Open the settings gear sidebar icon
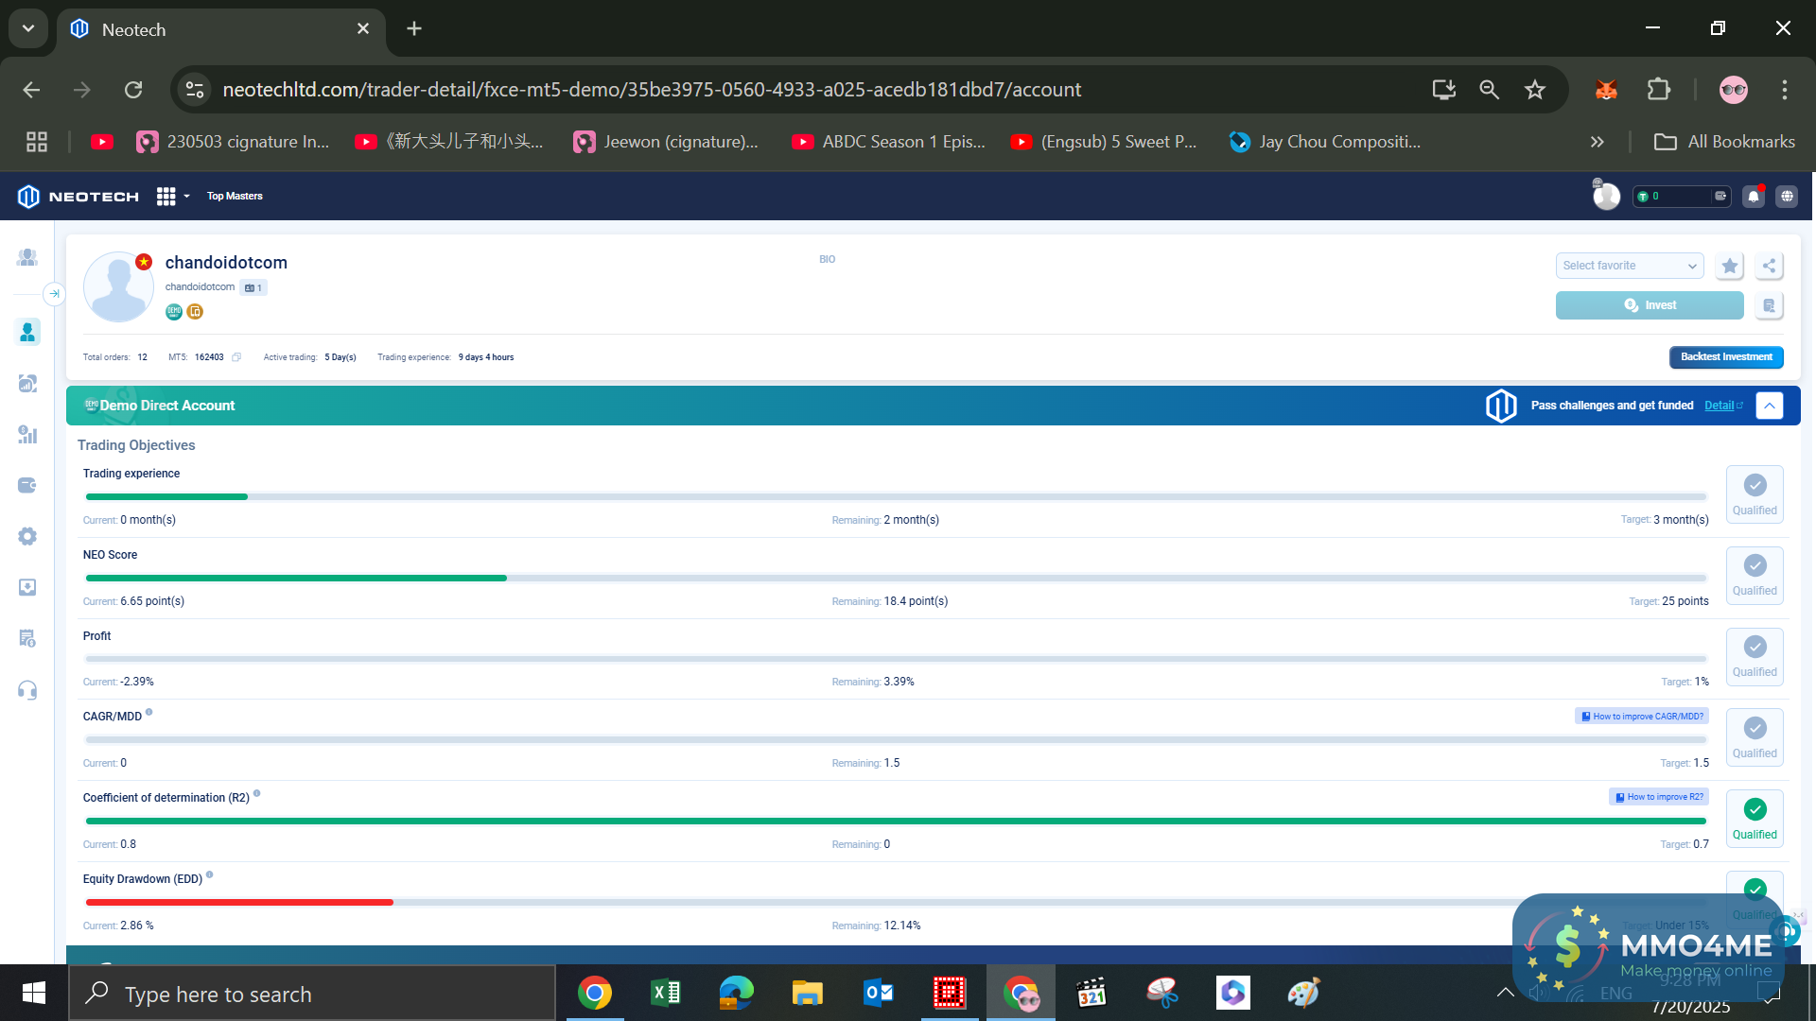The height and width of the screenshot is (1021, 1816). pyautogui.click(x=27, y=536)
